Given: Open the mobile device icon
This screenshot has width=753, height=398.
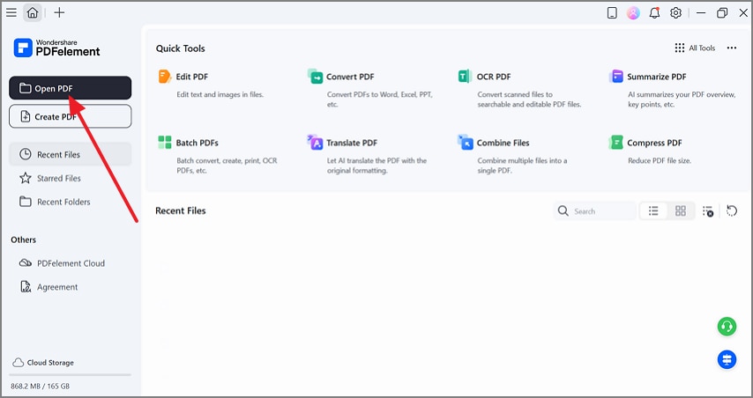Looking at the screenshot, I should click(612, 13).
